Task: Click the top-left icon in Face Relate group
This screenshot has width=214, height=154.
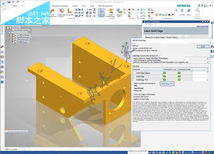Action: tap(138, 10)
